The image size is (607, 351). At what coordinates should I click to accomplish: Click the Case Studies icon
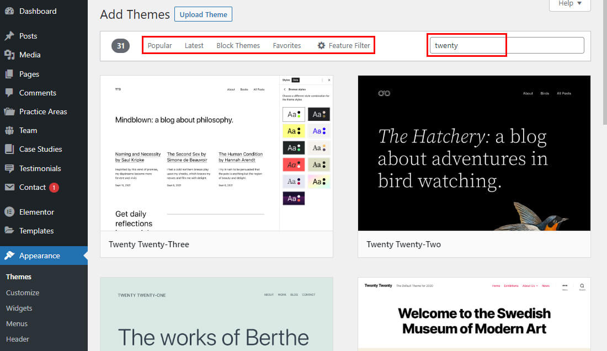(x=9, y=149)
